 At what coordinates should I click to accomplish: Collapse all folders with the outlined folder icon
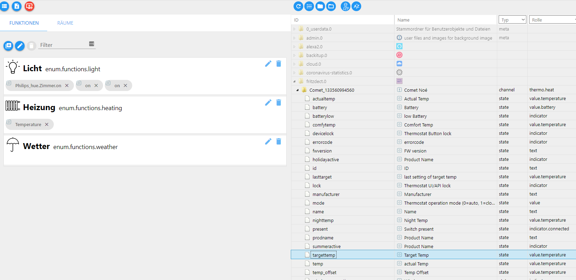pos(331,6)
